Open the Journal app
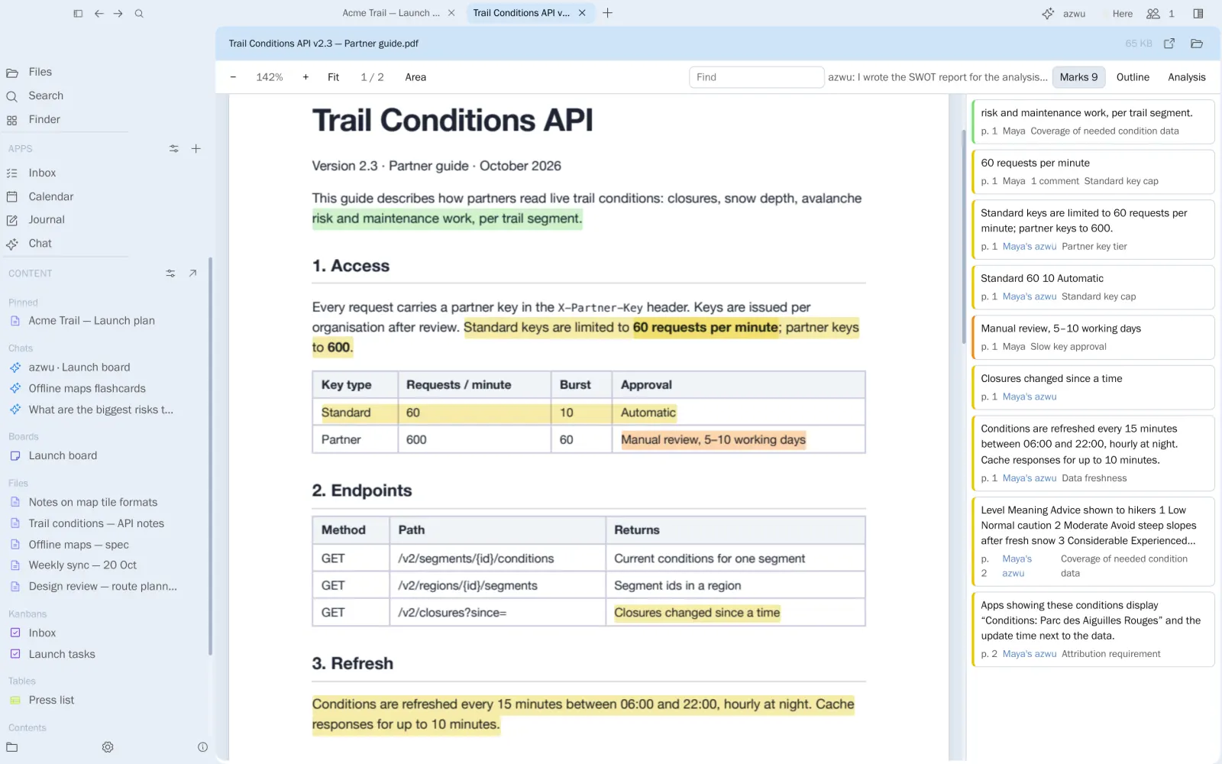Image resolution: width=1222 pixels, height=764 pixels. point(47,220)
